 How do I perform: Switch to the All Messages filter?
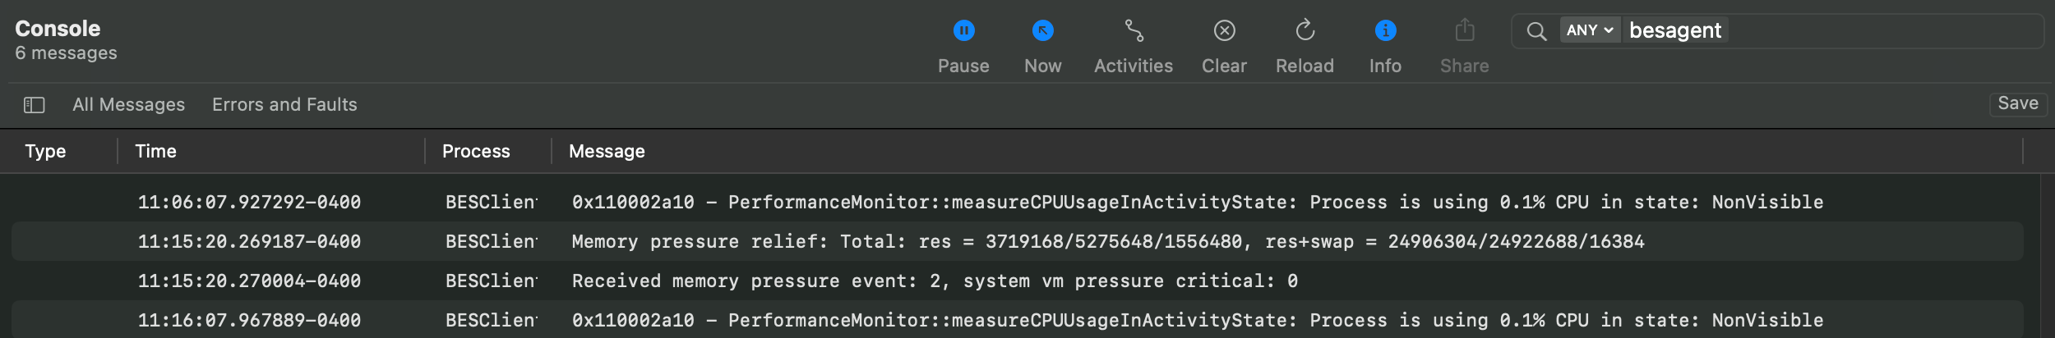tap(128, 104)
